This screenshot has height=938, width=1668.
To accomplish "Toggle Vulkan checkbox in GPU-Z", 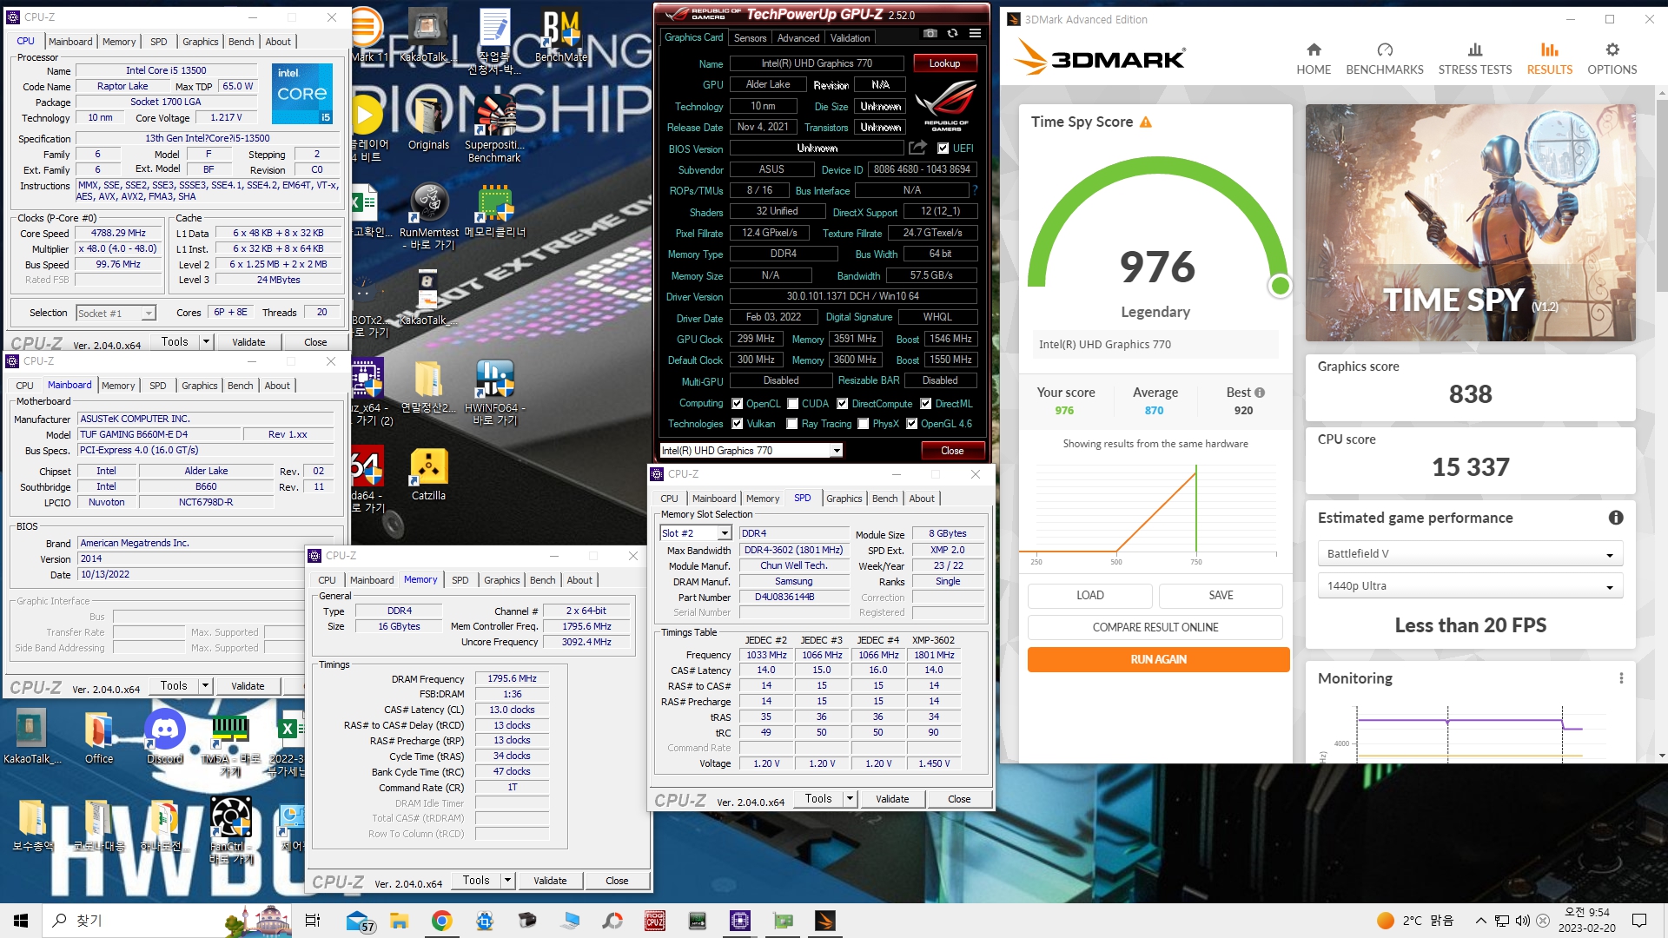I will [737, 424].
